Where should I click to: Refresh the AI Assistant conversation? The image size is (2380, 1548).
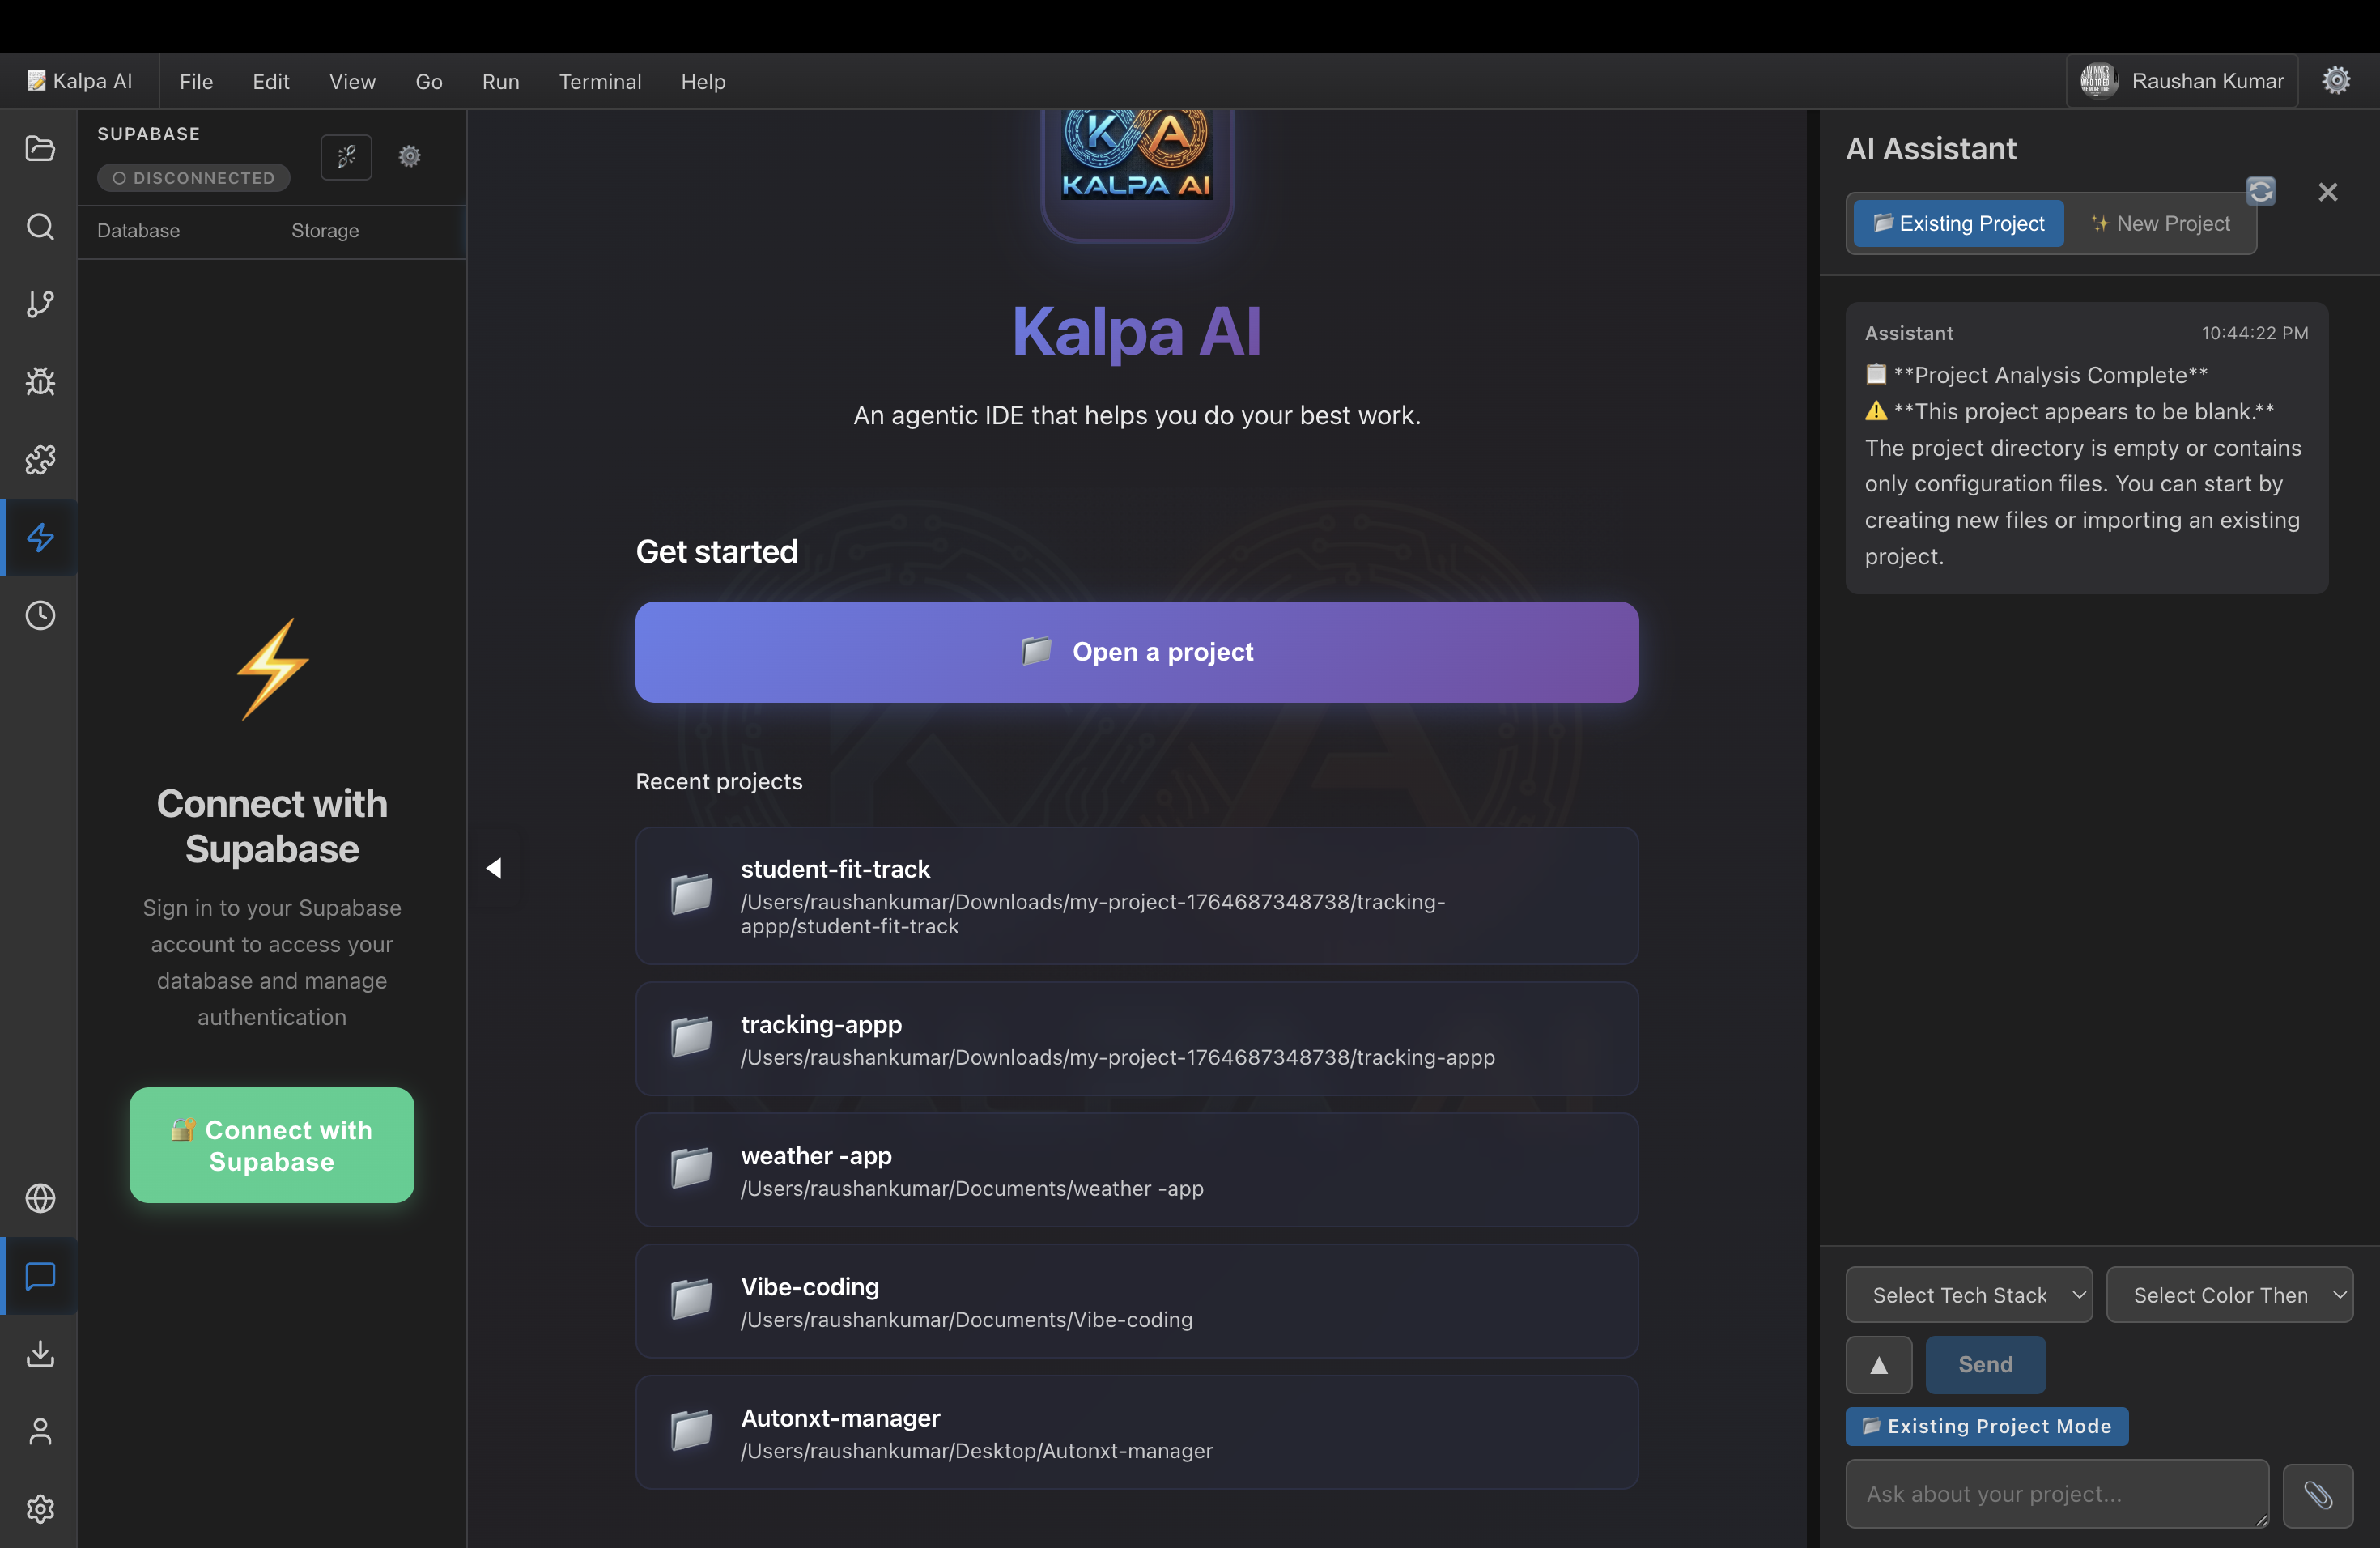[2260, 191]
